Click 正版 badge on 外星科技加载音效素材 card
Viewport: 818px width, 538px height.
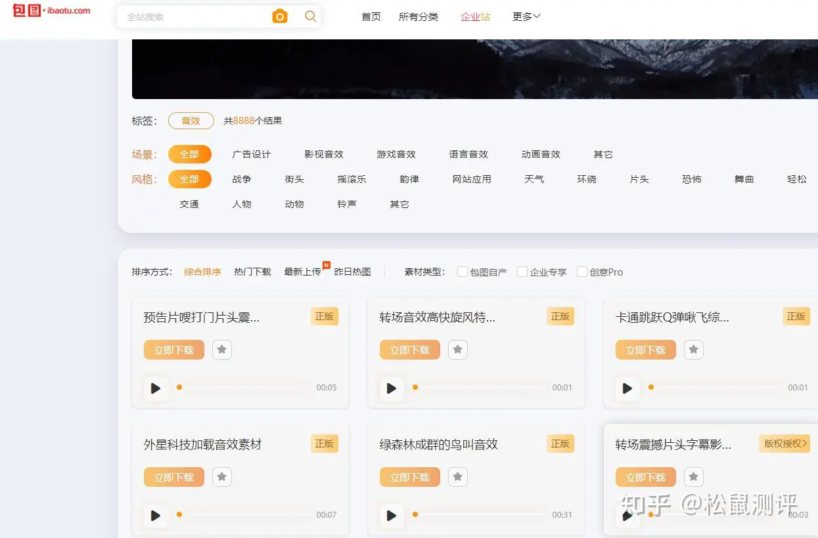pyautogui.click(x=325, y=444)
